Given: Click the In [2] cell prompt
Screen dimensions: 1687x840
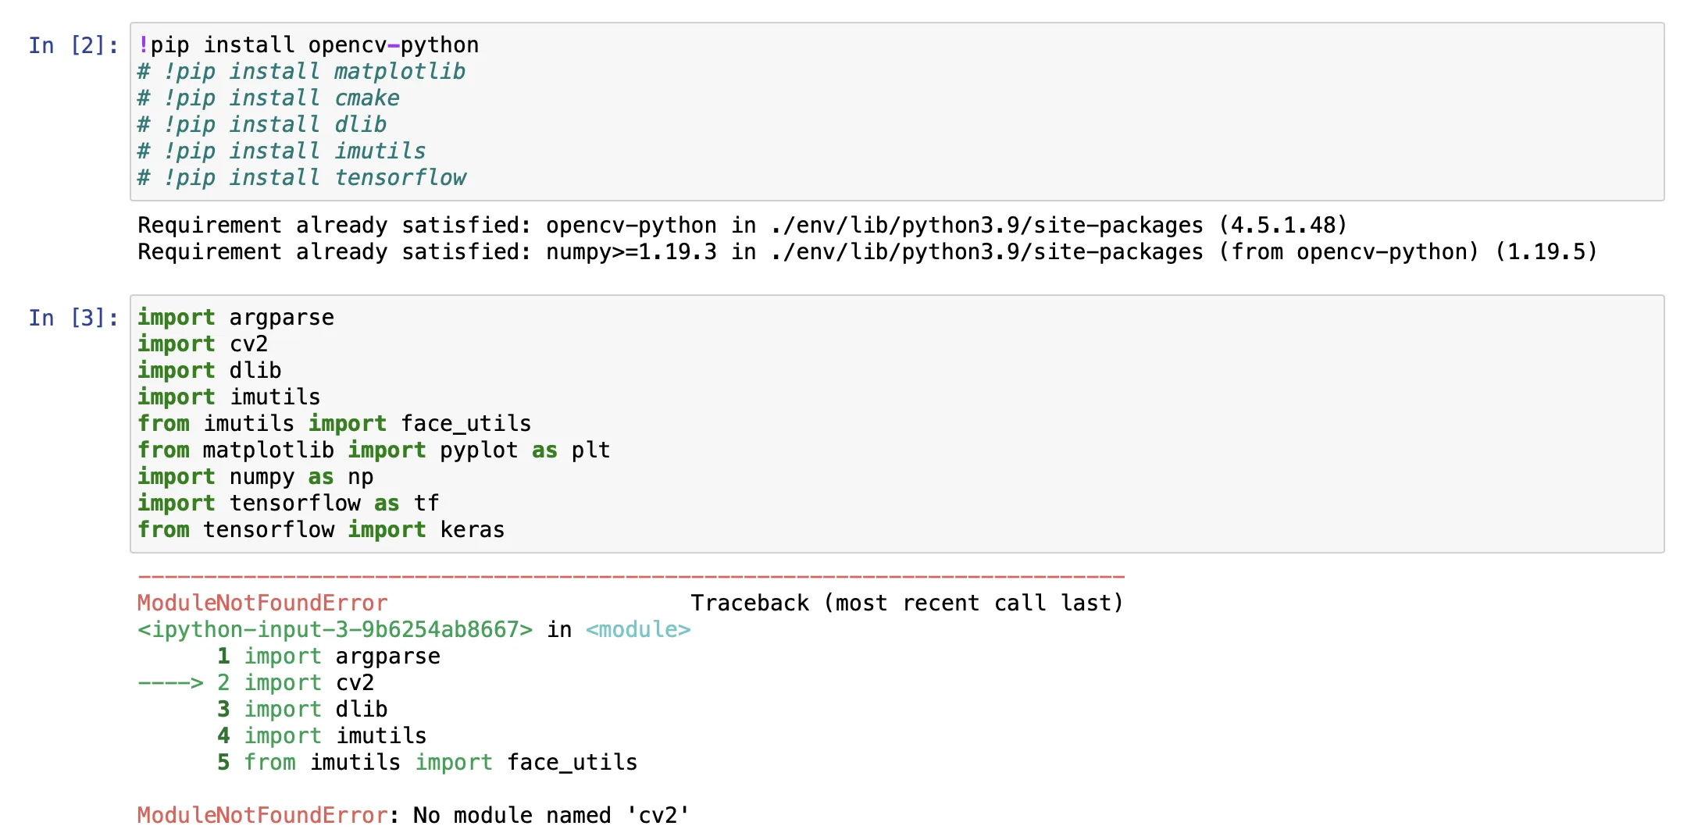Looking at the screenshot, I should tap(73, 45).
